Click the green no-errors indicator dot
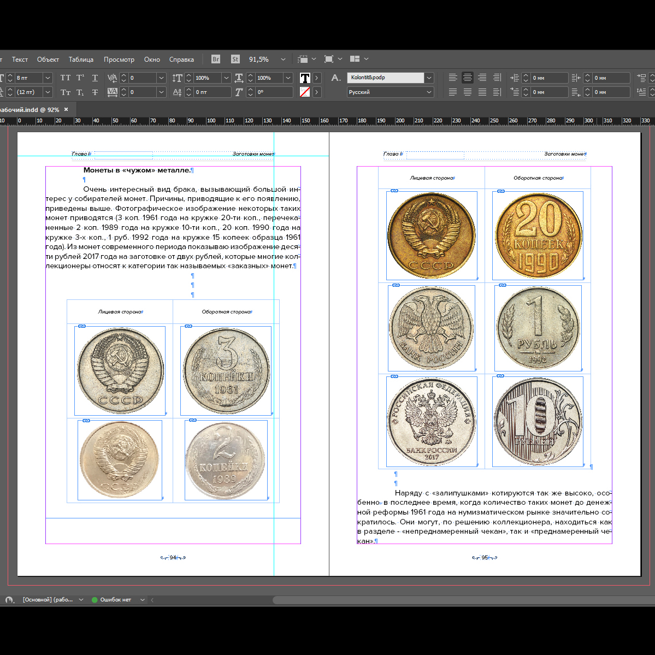This screenshot has width=655, height=655. point(95,600)
